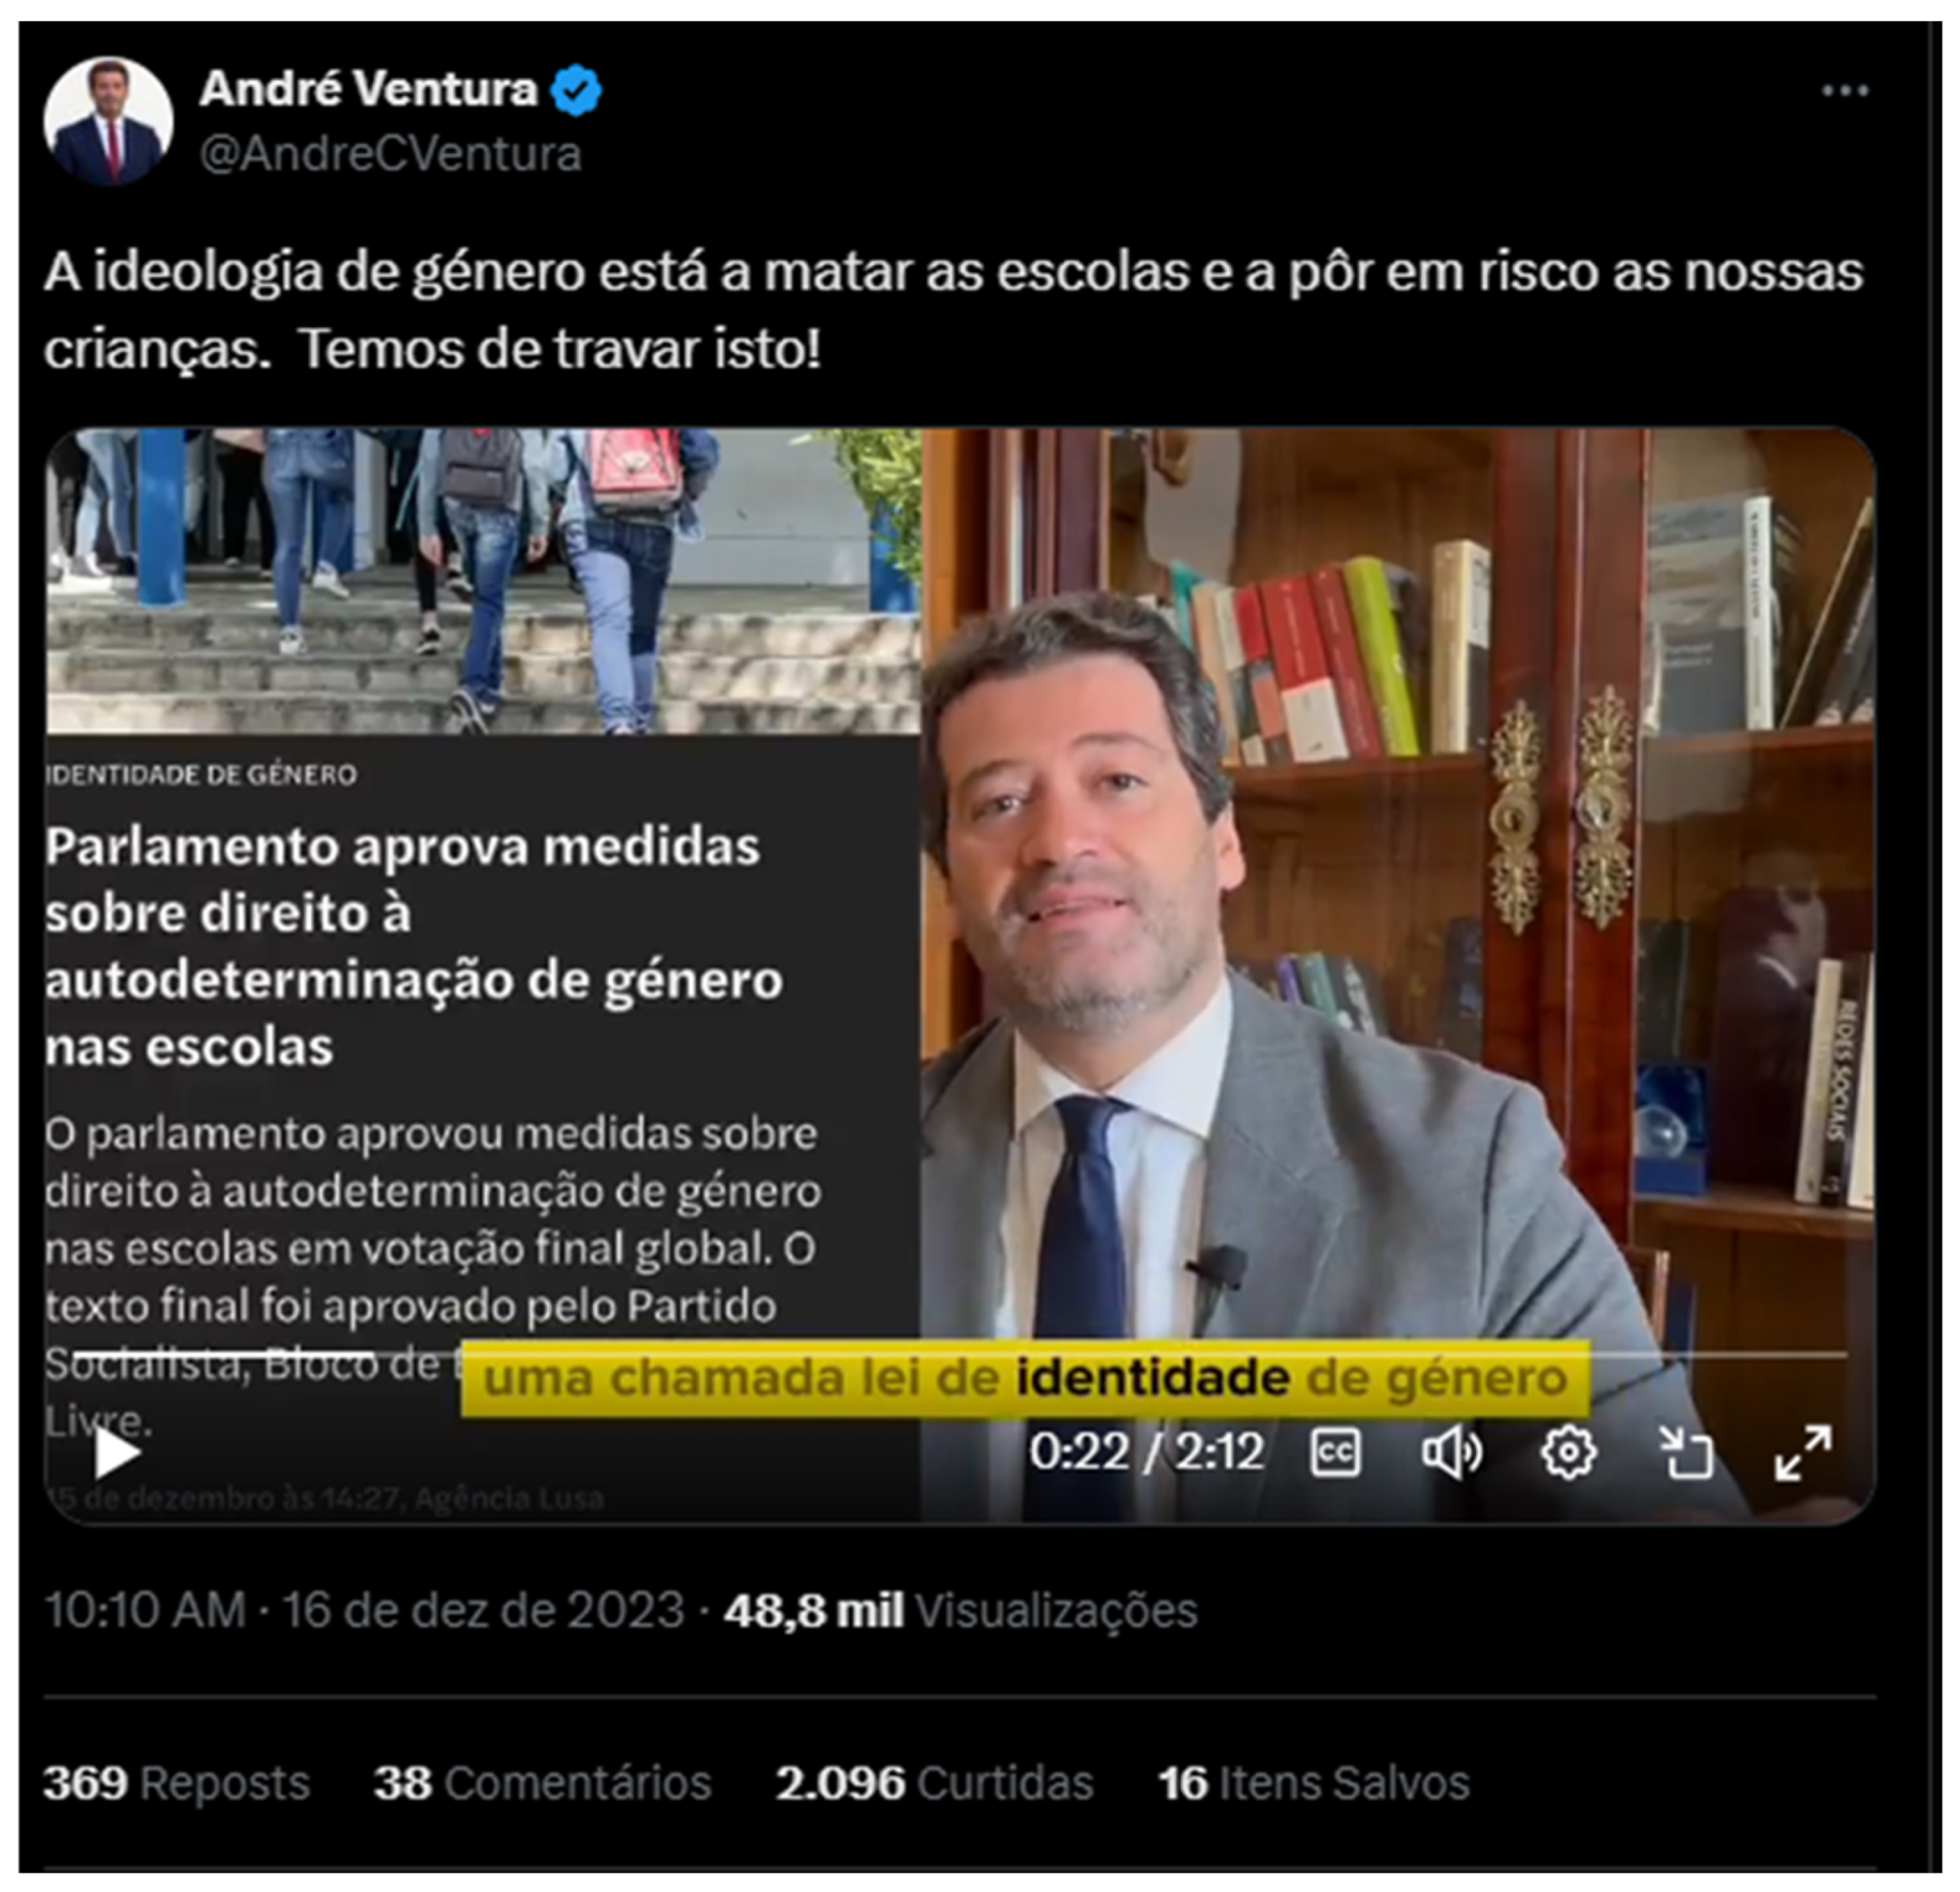Open video settings gear icon
The image size is (1960, 1892).
1568,1452
